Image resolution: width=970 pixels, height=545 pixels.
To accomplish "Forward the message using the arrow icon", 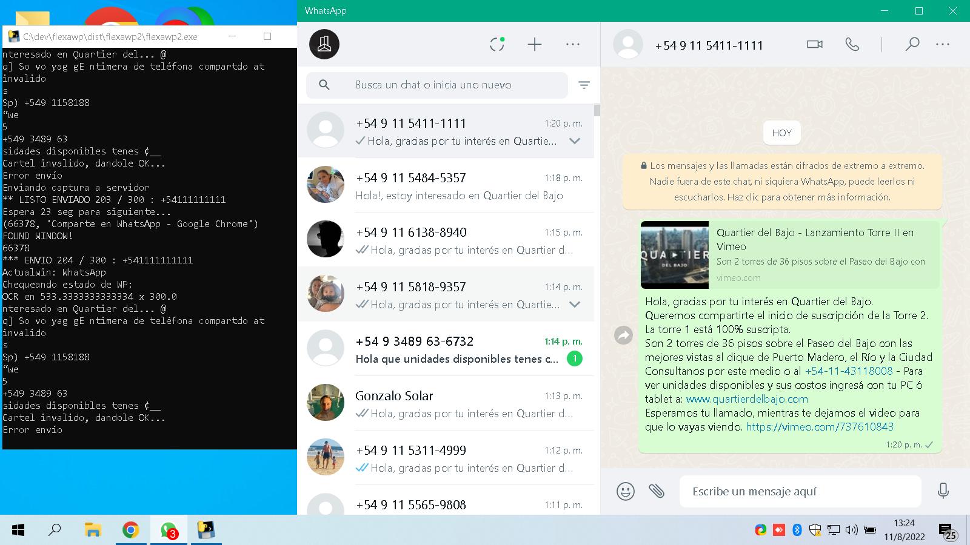I will coord(623,335).
